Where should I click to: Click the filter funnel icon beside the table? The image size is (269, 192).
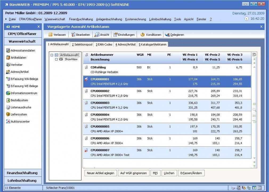tap(254, 122)
